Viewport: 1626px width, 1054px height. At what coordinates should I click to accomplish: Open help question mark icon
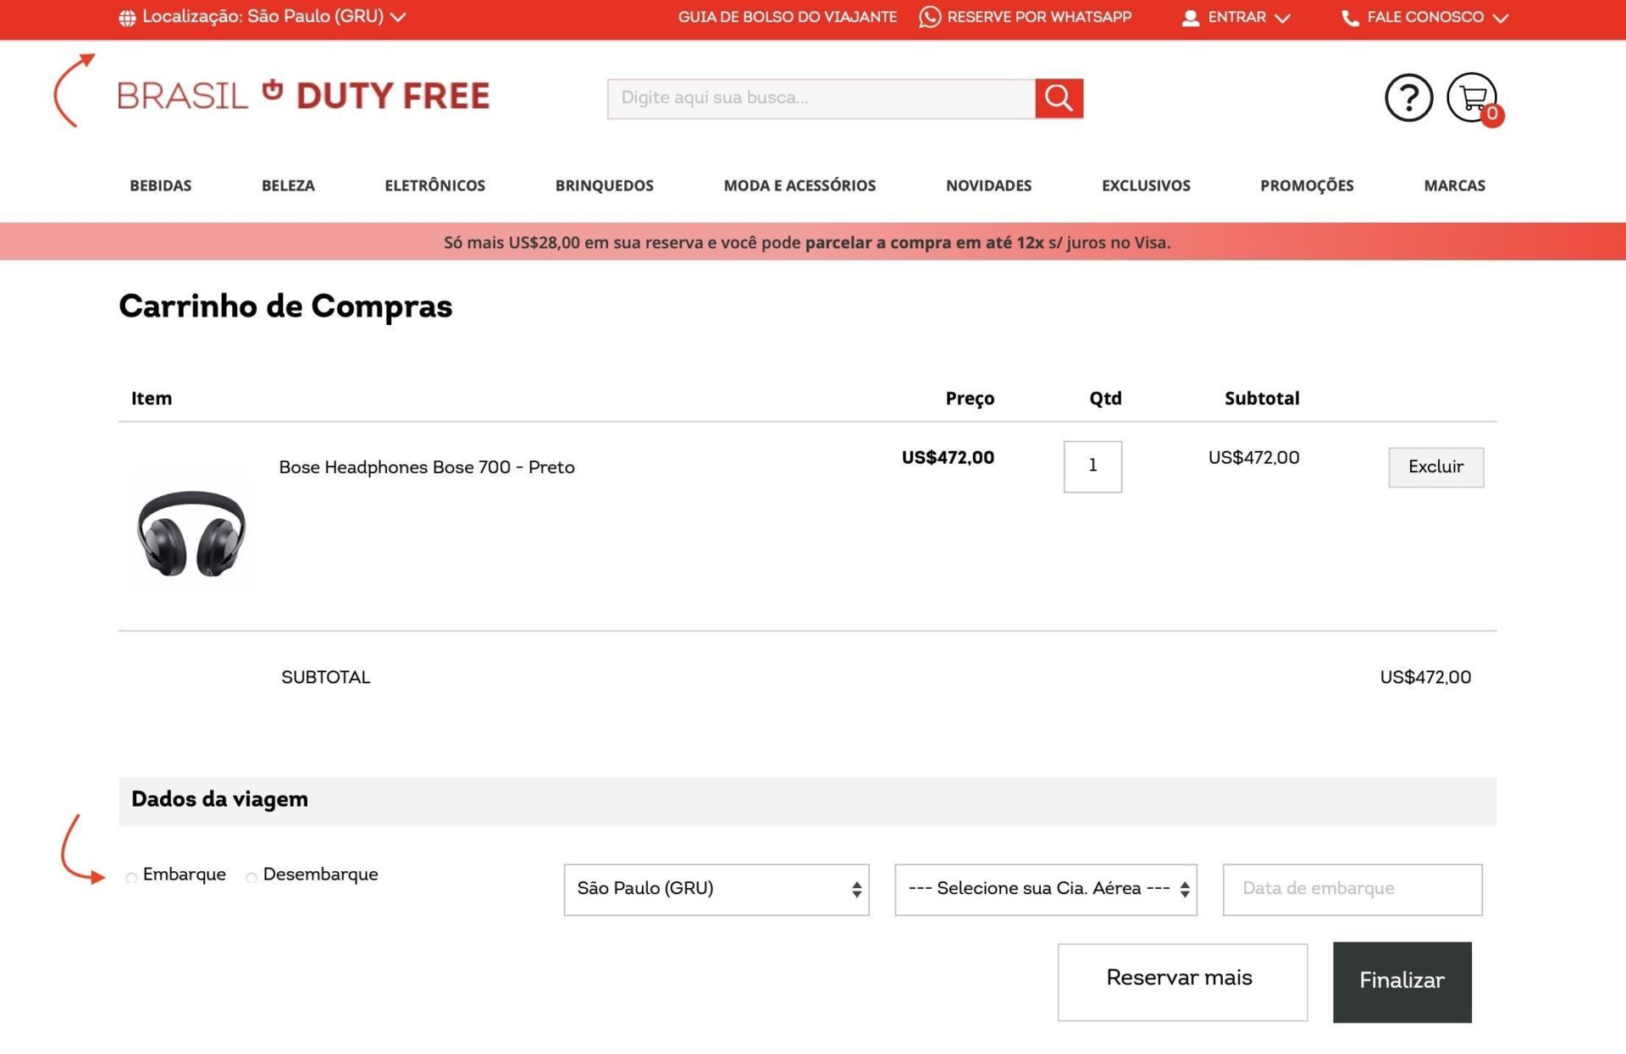(1408, 97)
